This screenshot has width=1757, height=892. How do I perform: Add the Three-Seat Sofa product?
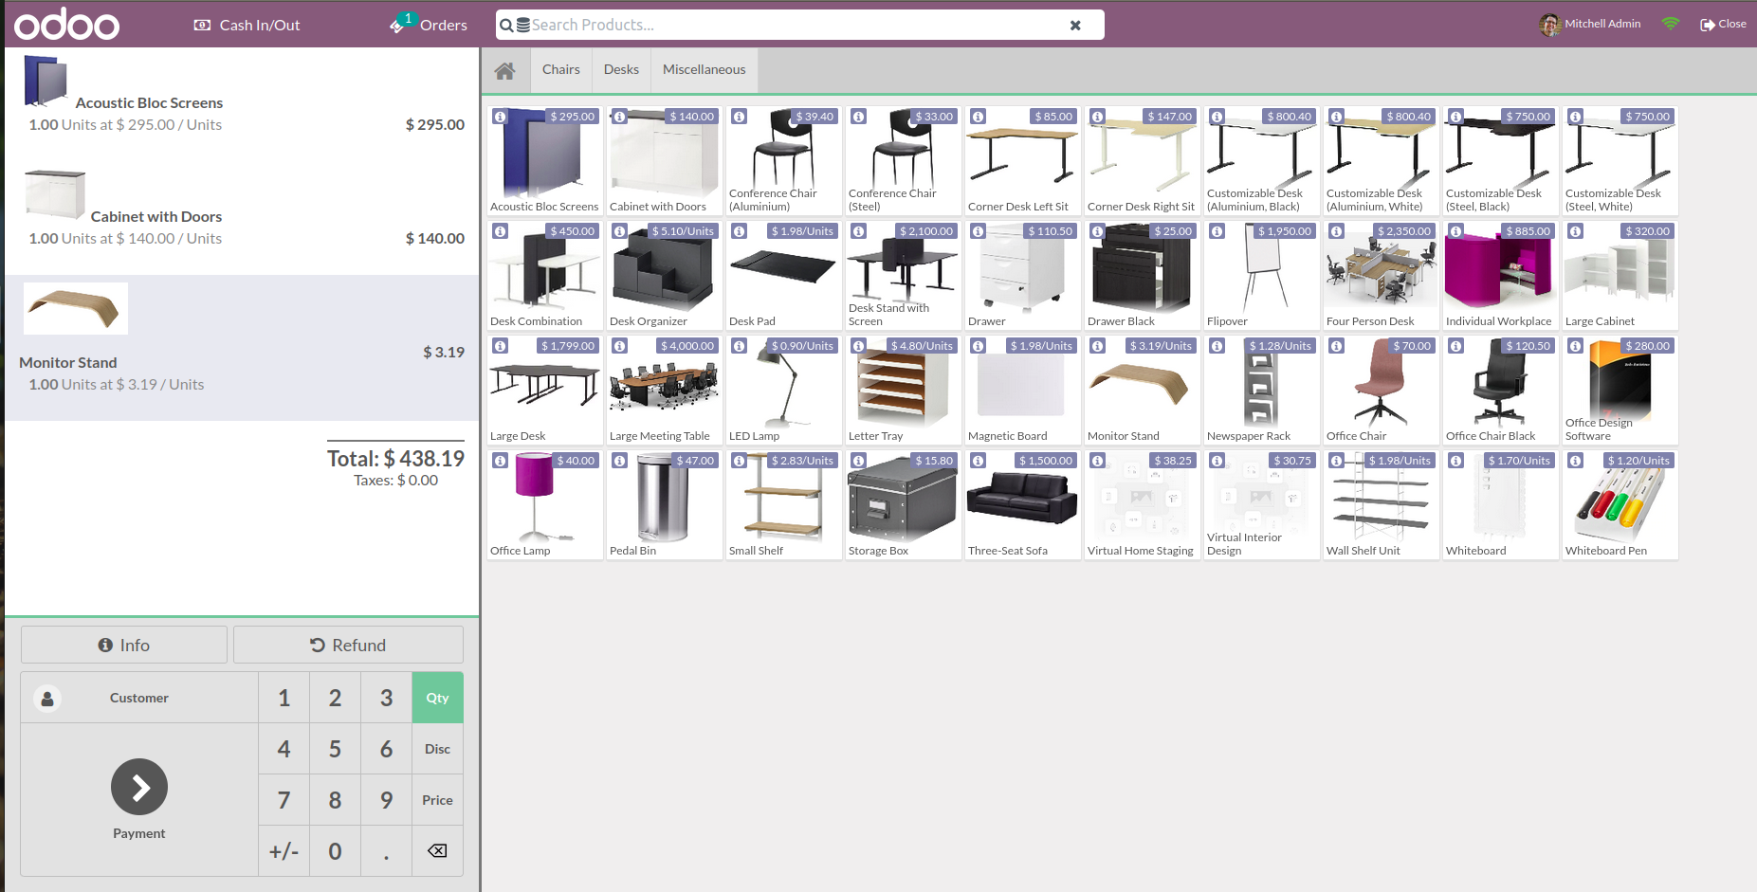point(1021,505)
